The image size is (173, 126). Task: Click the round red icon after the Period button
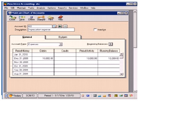coord(83,96)
